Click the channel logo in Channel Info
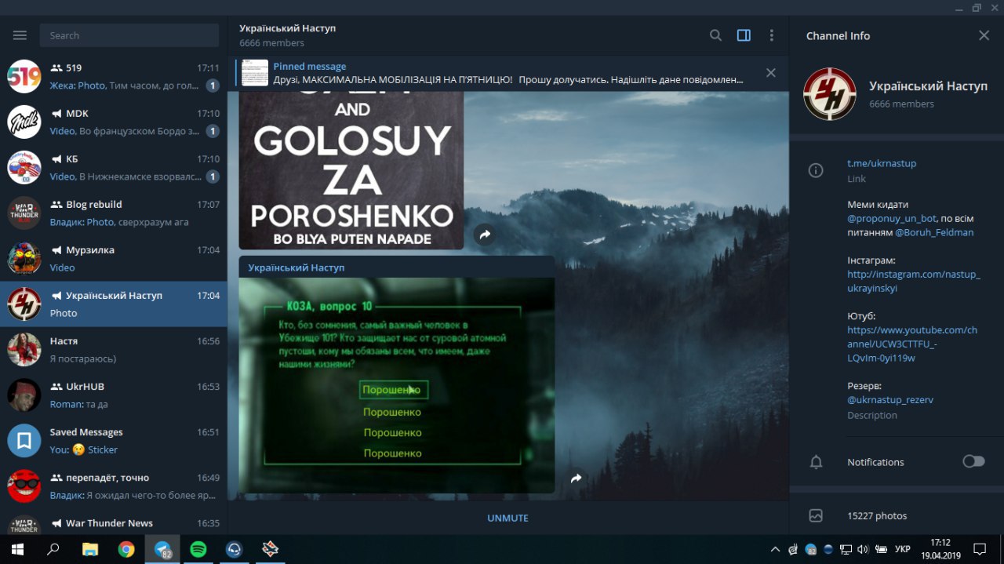The height and width of the screenshot is (564, 1004). click(x=830, y=94)
